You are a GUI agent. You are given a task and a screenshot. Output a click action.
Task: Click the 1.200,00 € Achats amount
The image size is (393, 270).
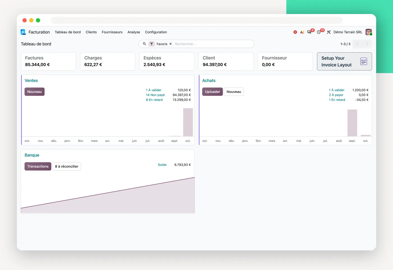coord(360,90)
